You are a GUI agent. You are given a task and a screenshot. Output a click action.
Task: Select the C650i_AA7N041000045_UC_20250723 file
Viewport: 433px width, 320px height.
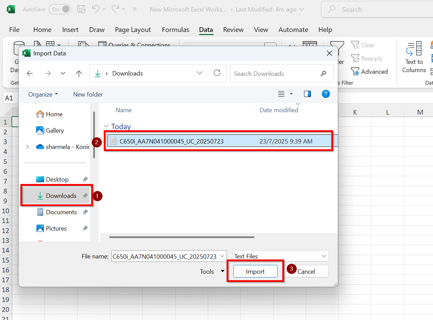(x=171, y=141)
